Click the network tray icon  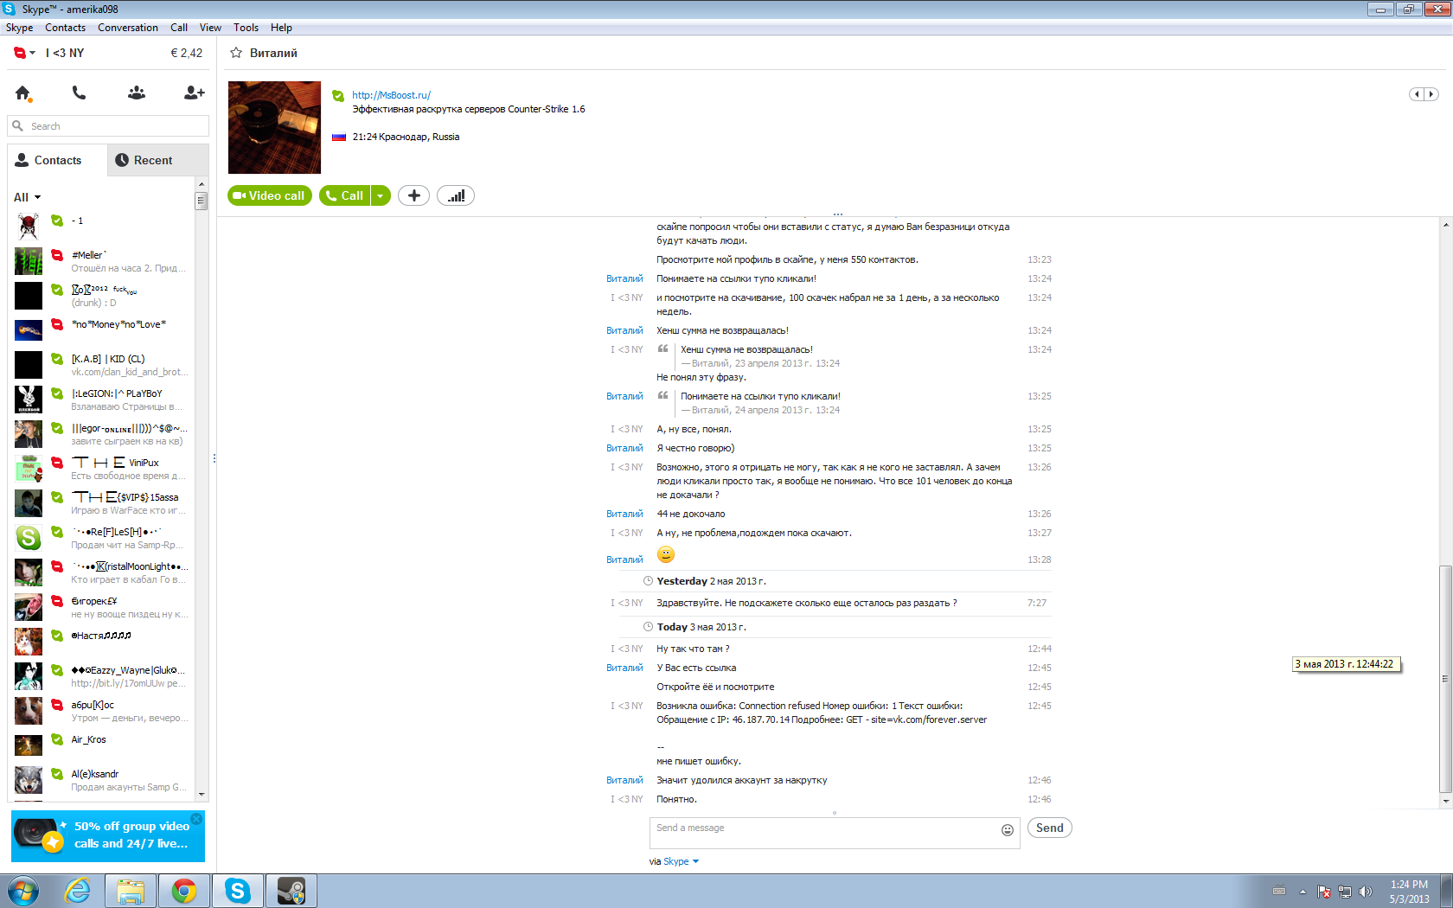tap(1345, 892)
